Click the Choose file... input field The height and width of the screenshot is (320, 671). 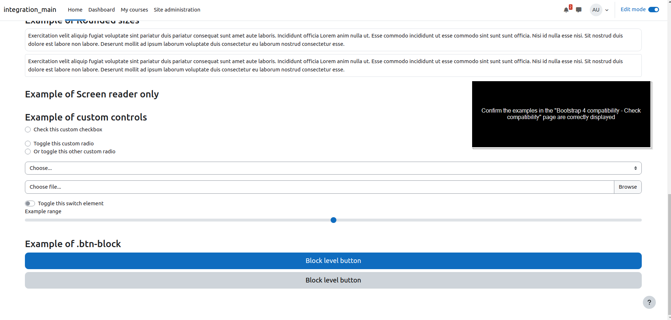pyautogui.click(x=319, y=187)
